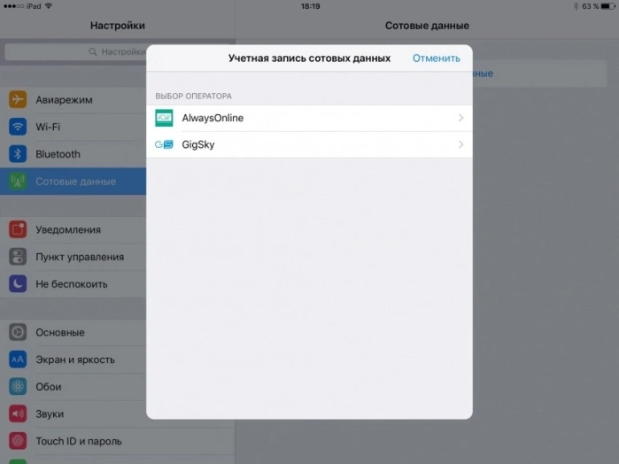
Task: Open Обои wallpaper settings
Action: tap(73, 387)
